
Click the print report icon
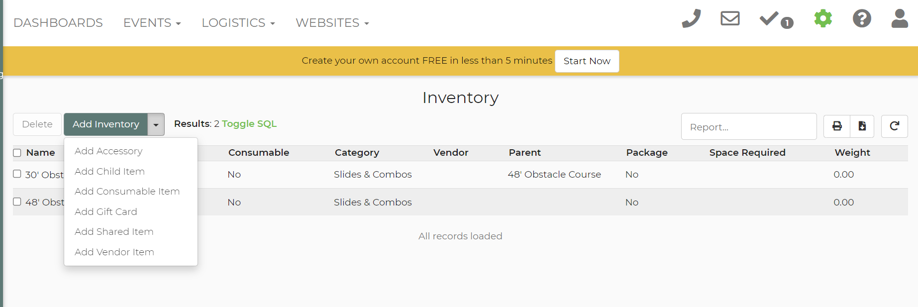pos(837,126)
